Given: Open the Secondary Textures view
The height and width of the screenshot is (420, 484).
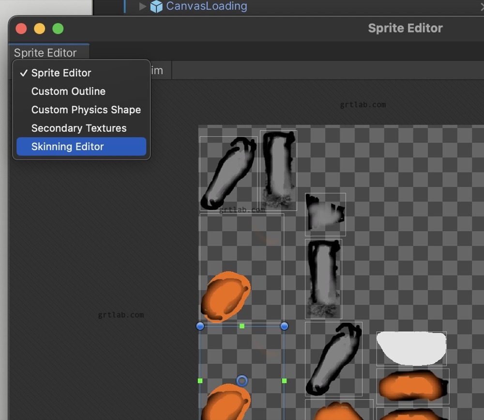Looking at the screenshot, I should pyautogui.click(x=79, y=128).
